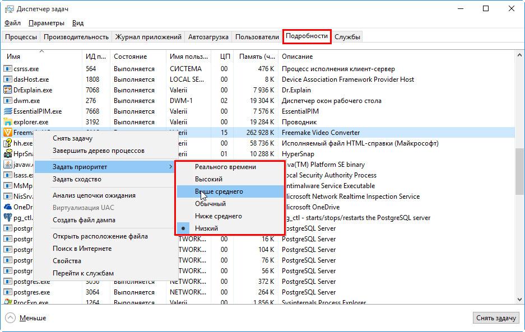Click the explorer.exe folder icon
The width and height of the screenshot is (525, 332).
tap(8, 122)
